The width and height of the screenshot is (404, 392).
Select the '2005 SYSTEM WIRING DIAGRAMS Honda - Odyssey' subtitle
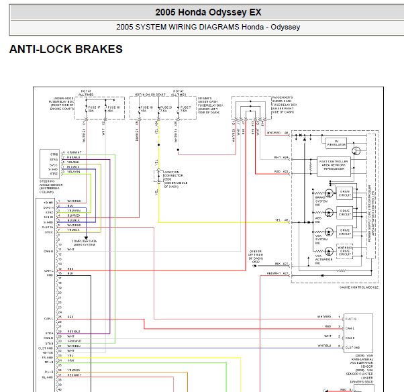(x=208, y=27)
